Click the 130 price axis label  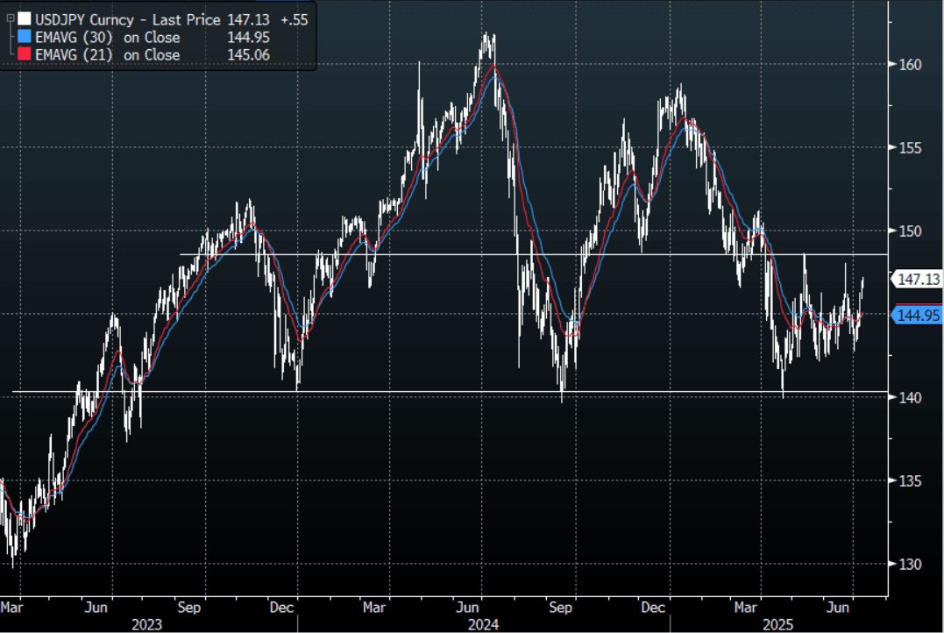pyautogui.click(x=911, y=564)
